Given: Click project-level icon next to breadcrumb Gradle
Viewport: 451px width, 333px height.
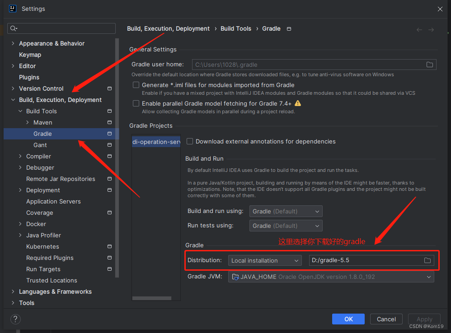Looking at the screenshot, I should tap(289, 29).
